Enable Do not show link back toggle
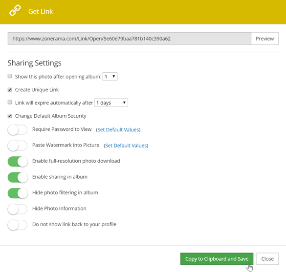286x272 pixels. click(x=18, y=225)
